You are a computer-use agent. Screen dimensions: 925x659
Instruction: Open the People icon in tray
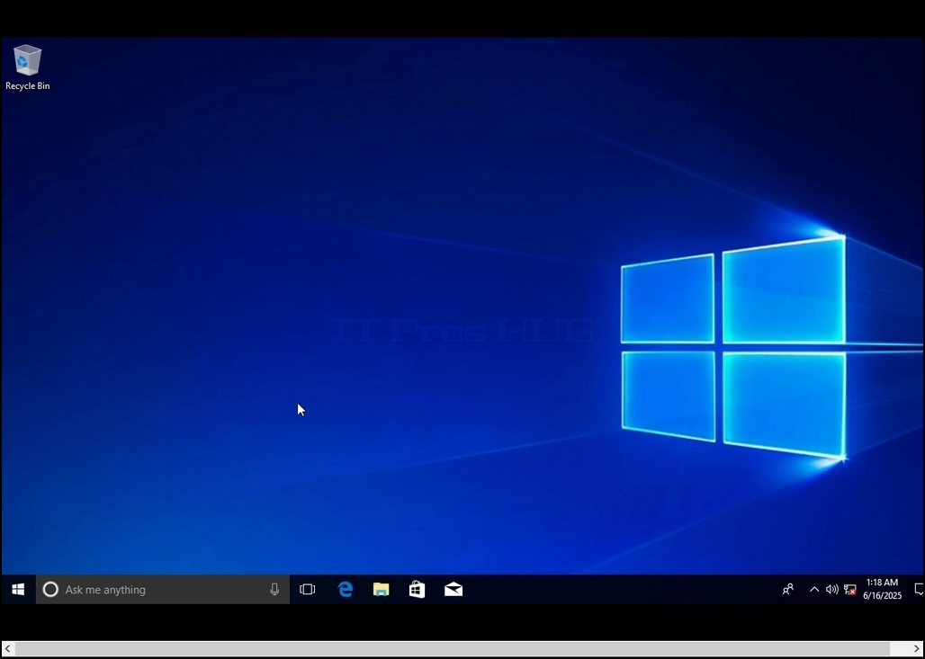coord(787,590)
